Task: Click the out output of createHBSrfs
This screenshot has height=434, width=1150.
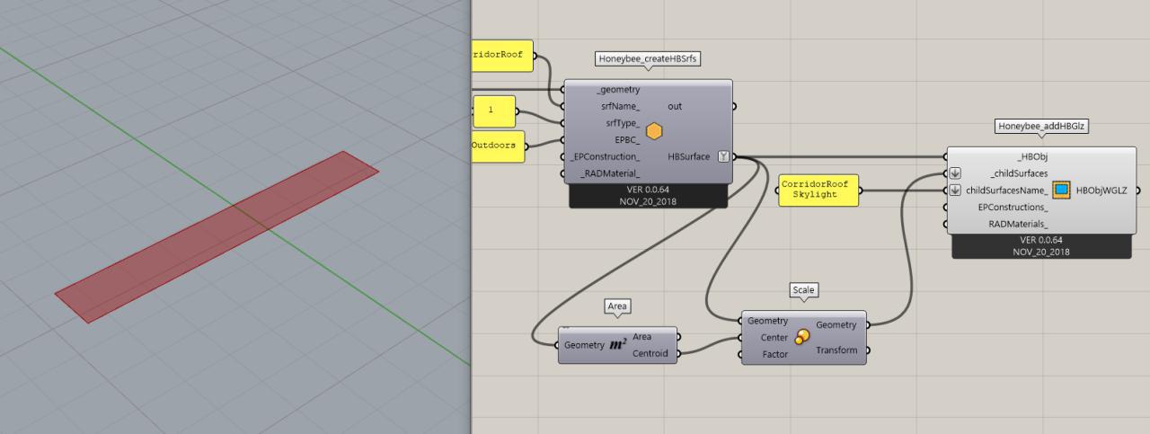Action: (x=675, y=106)
